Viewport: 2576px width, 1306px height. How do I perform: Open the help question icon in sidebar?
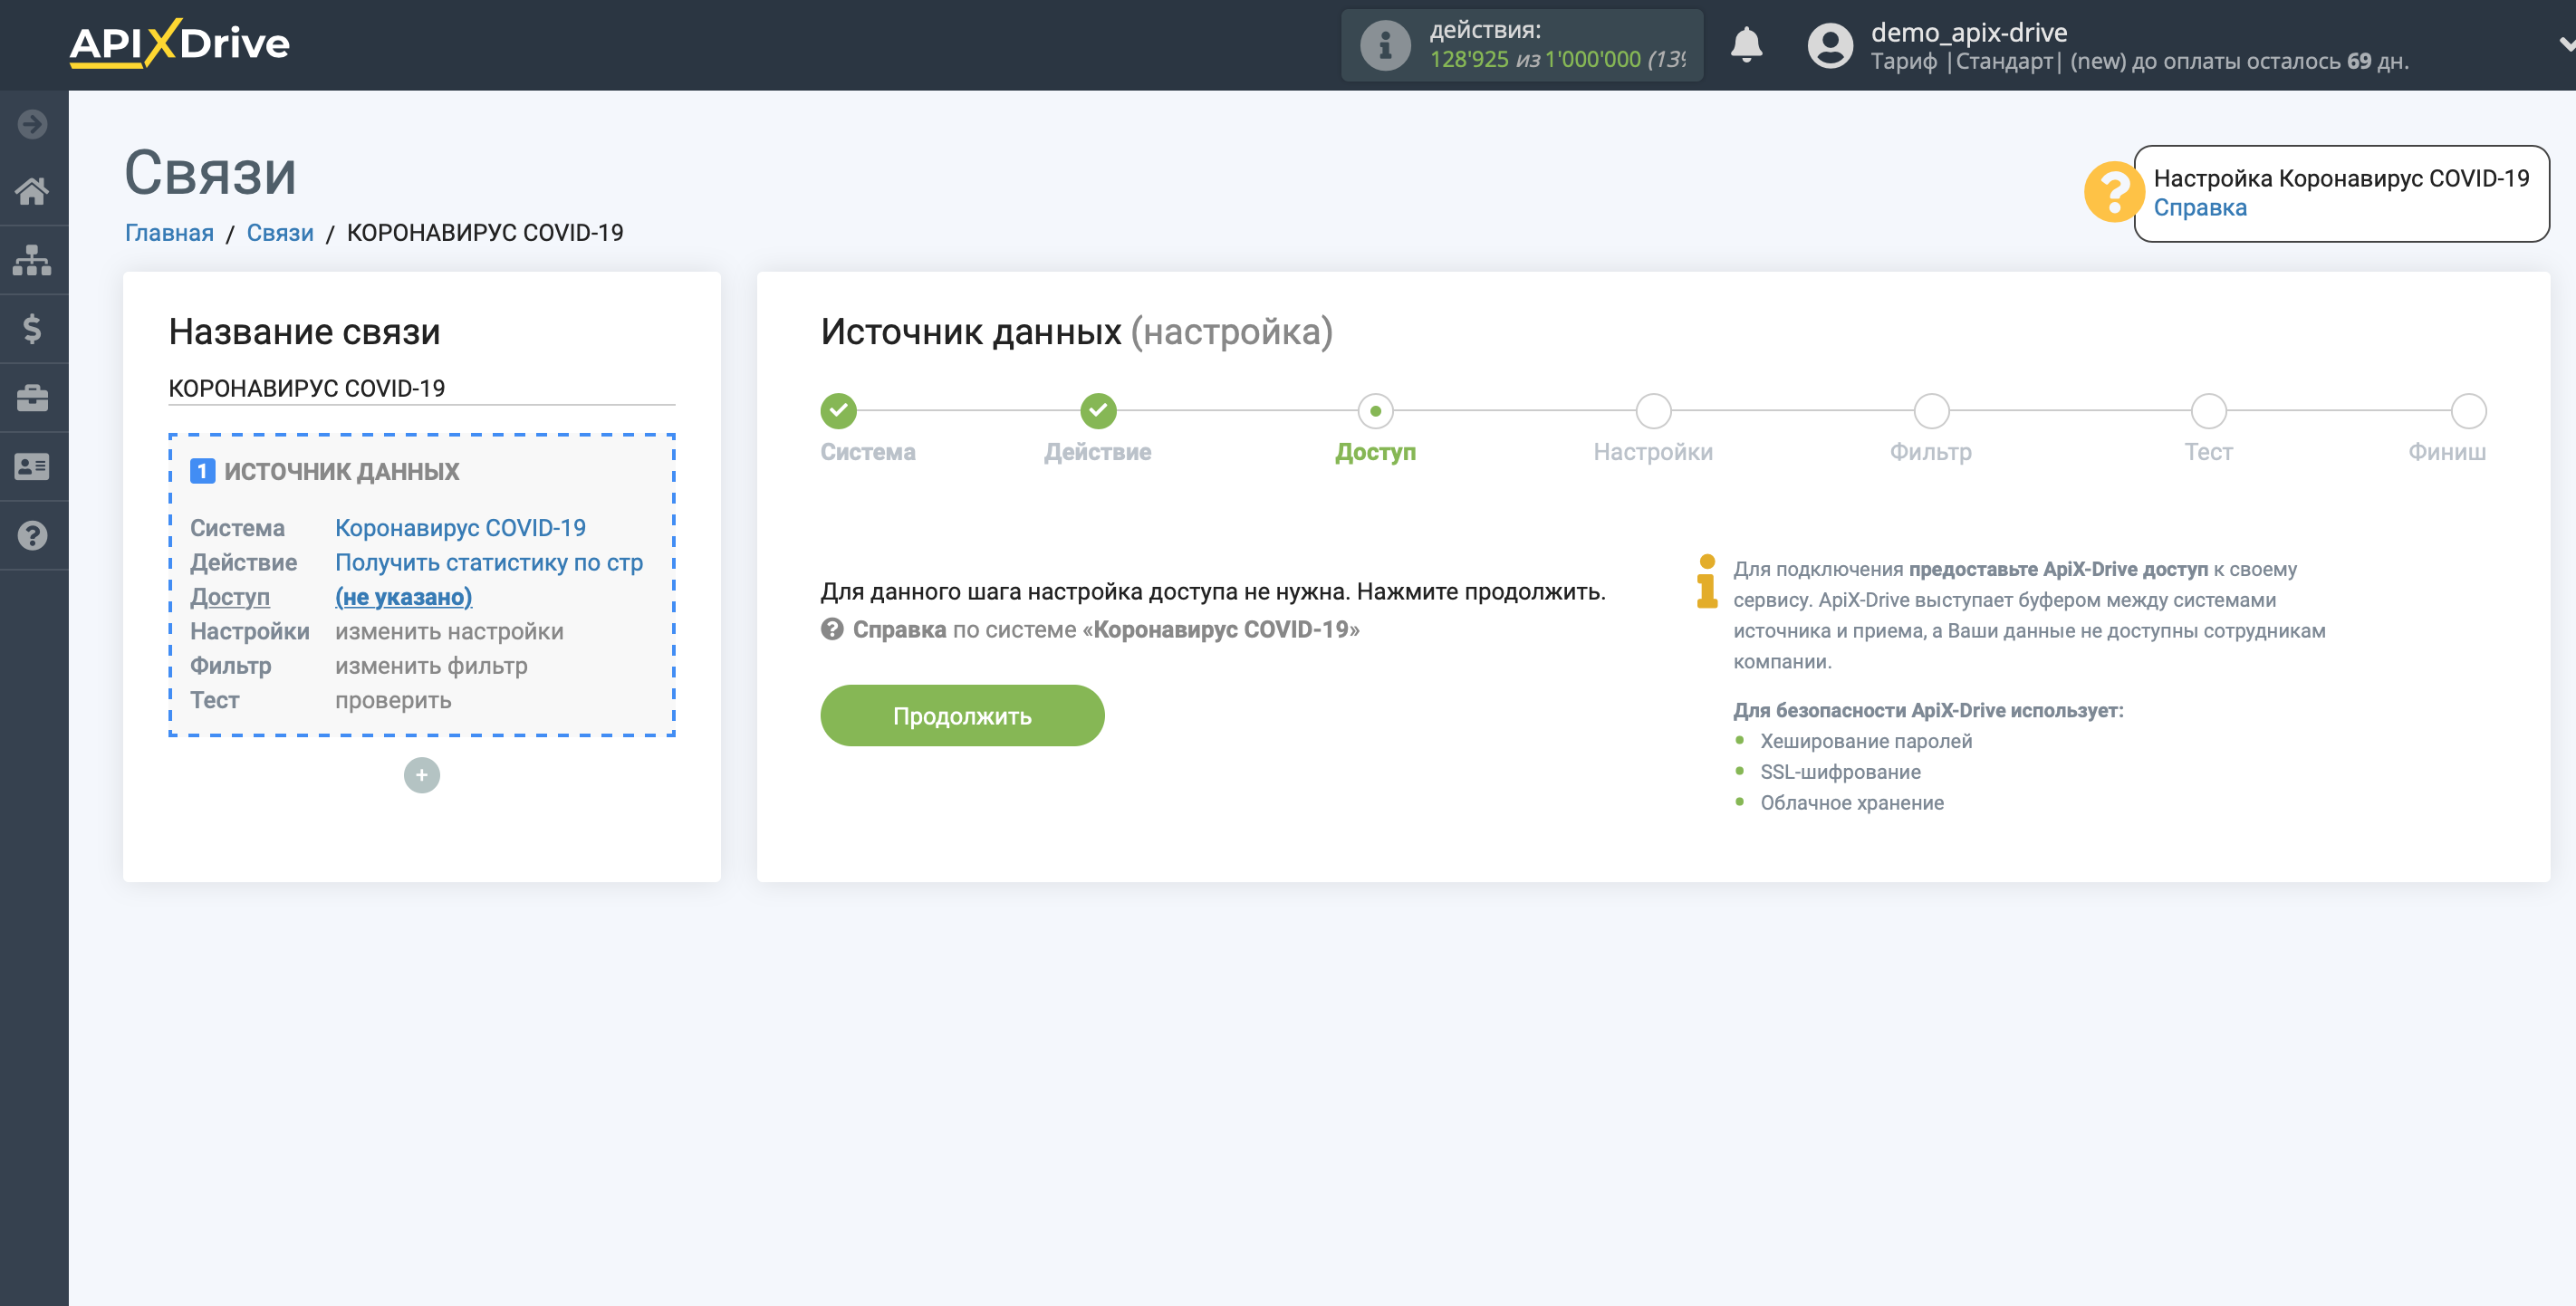pyautogui.click(x=33, y=536)
